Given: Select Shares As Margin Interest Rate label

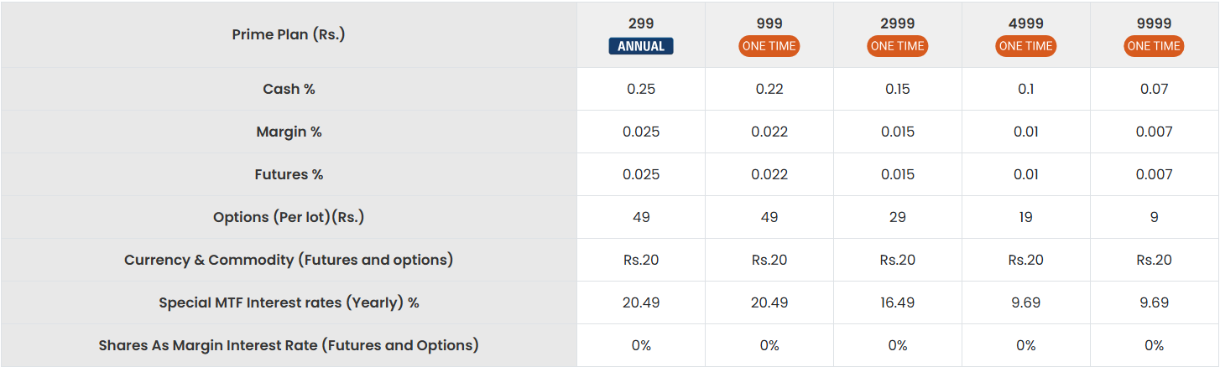Looking at the screenshot, I should coord(289,345).
